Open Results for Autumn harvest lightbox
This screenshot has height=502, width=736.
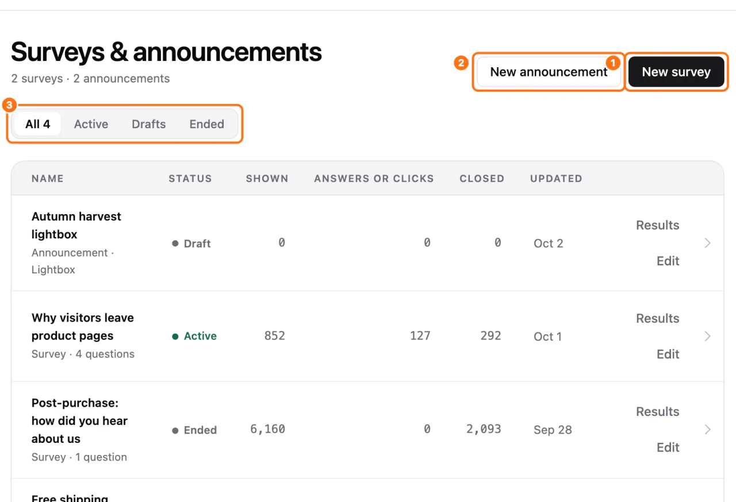tap(657, 225)
